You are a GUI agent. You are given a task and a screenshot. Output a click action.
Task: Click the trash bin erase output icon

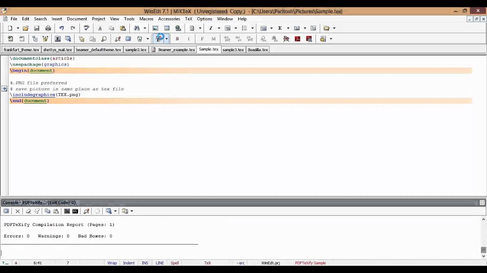click(140, 39)
